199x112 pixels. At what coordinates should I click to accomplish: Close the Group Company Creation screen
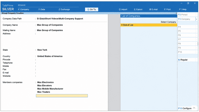click(x=176, y=13)
